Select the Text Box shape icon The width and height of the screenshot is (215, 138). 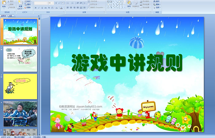108,2
